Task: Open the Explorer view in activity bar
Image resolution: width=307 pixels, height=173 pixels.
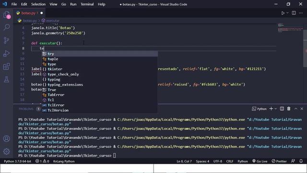Action: pos(7,15)
